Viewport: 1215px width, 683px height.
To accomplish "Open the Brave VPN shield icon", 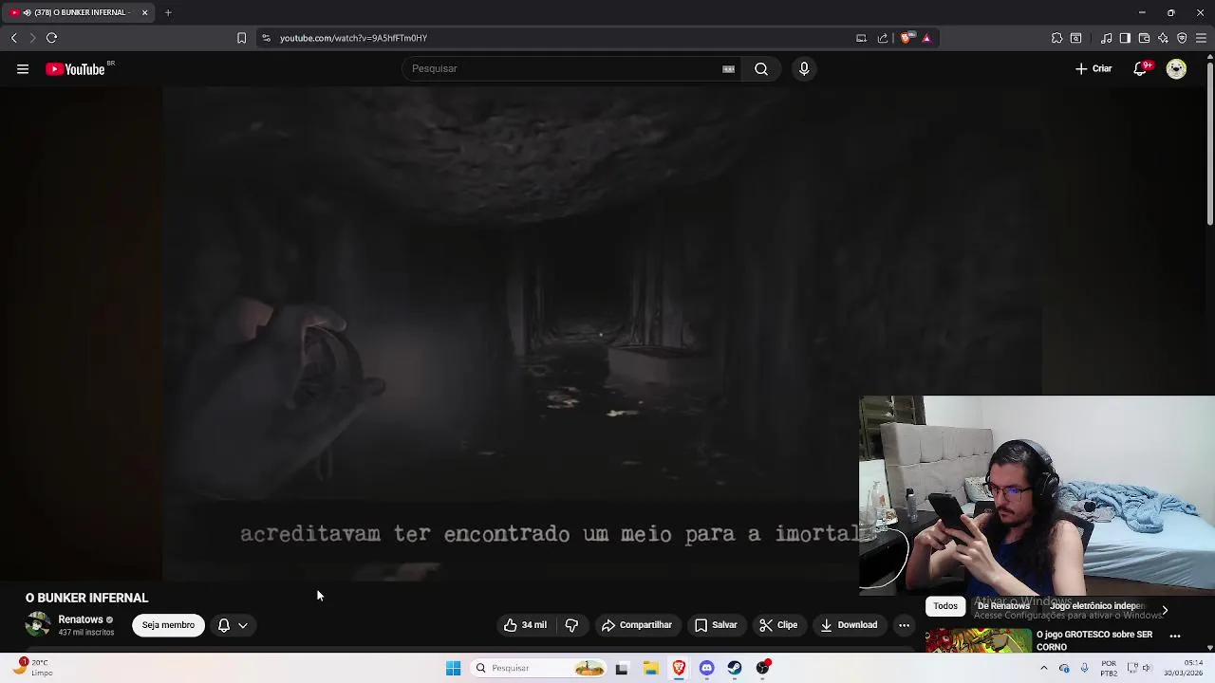I will click(1182, 38).
